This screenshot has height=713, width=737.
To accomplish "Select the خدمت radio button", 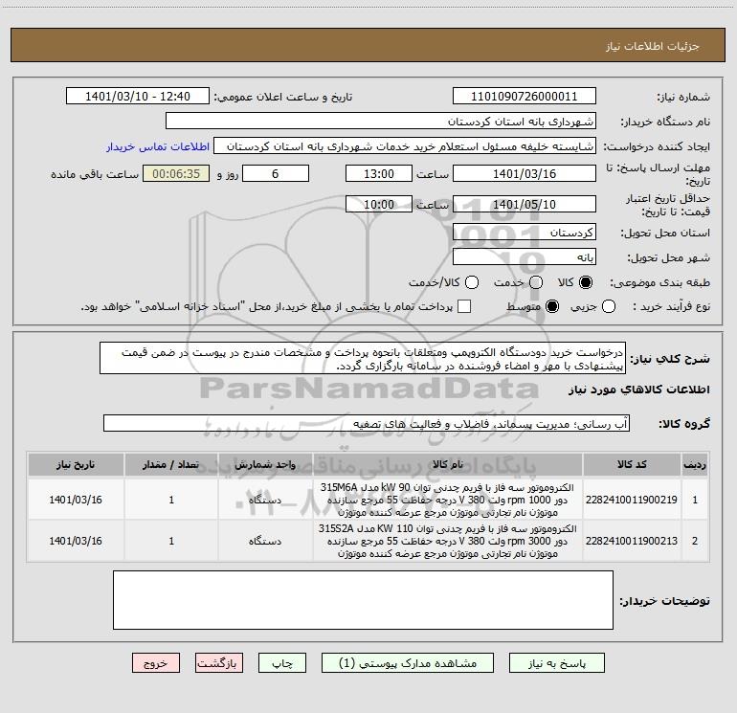I will pos(536,282).
